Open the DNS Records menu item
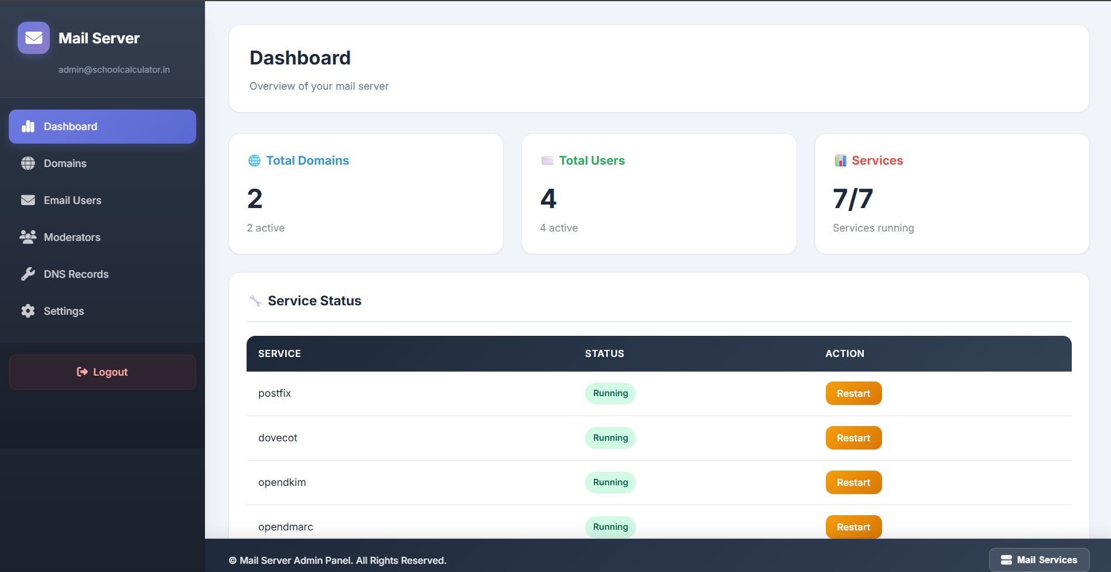Image resolution: width=1111 pixels, height=572 pixels. click(x=76, y=274)
